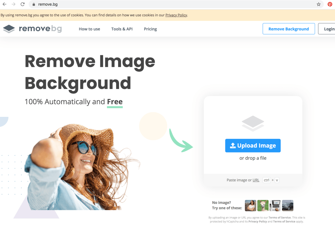Click the blue Upload Image button
335x236 pixels.
(253, 146)
